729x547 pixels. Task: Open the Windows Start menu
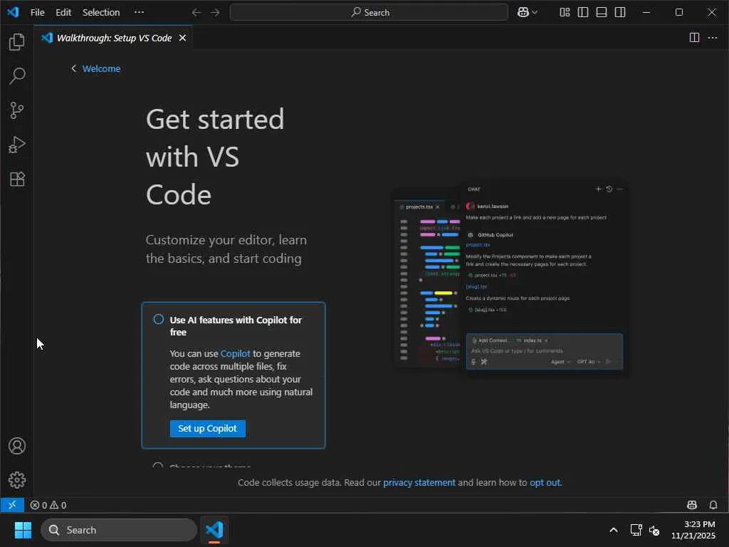click(x=23, y=530)
